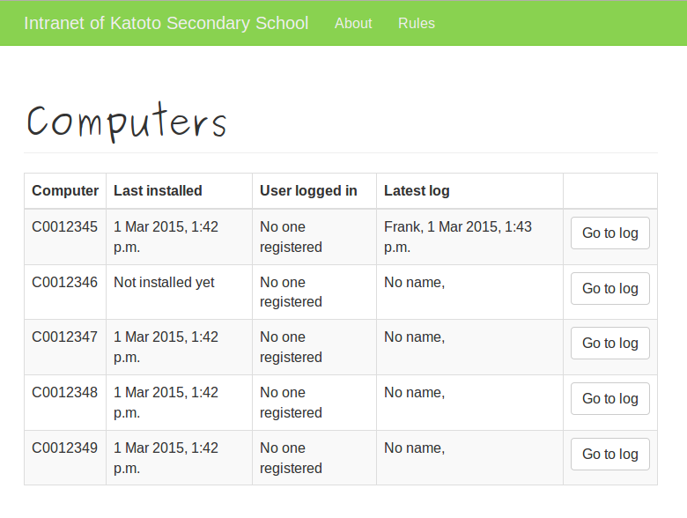Image resolution: width=687 pixels, height=518 pixels.
Task: Select the Latest log column header
Action: (x=417, y=190)
